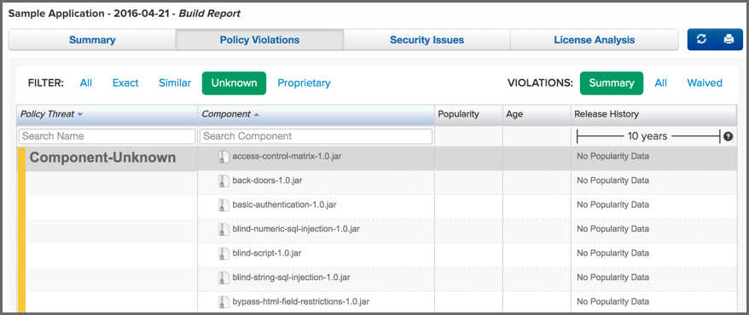
Task: Select blind-script-1.0.jar component
Action: (x=267, y=253)
